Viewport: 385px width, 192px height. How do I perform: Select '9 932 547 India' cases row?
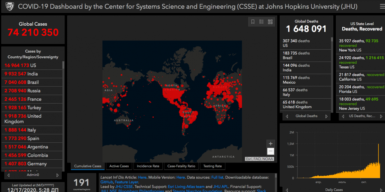click(32, 74)
